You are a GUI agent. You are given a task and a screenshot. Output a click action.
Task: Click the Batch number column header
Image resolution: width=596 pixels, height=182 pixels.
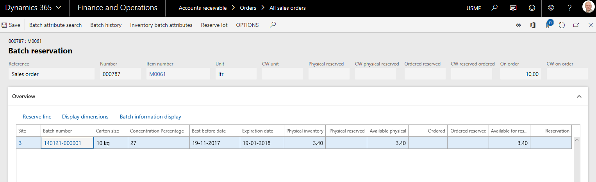pyautogui.click(x=67, y=131)
